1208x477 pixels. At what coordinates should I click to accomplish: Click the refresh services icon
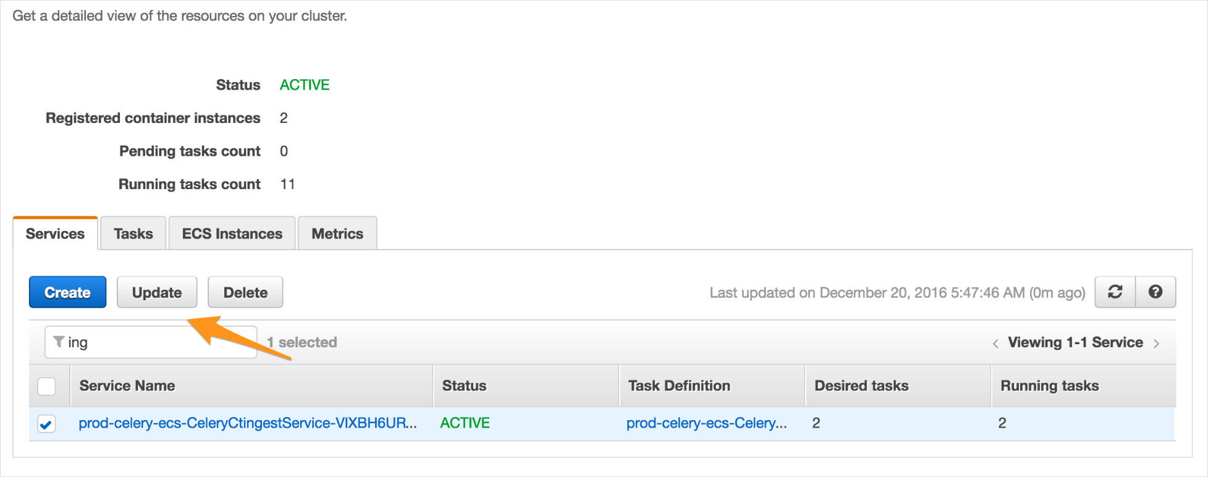point(1115,292)
